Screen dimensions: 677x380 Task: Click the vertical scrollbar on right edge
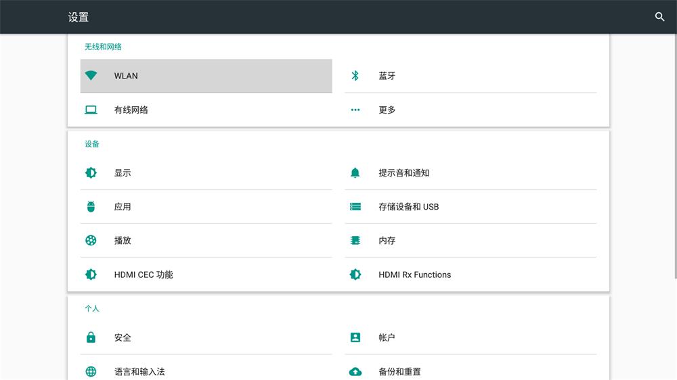coord(675,157)
